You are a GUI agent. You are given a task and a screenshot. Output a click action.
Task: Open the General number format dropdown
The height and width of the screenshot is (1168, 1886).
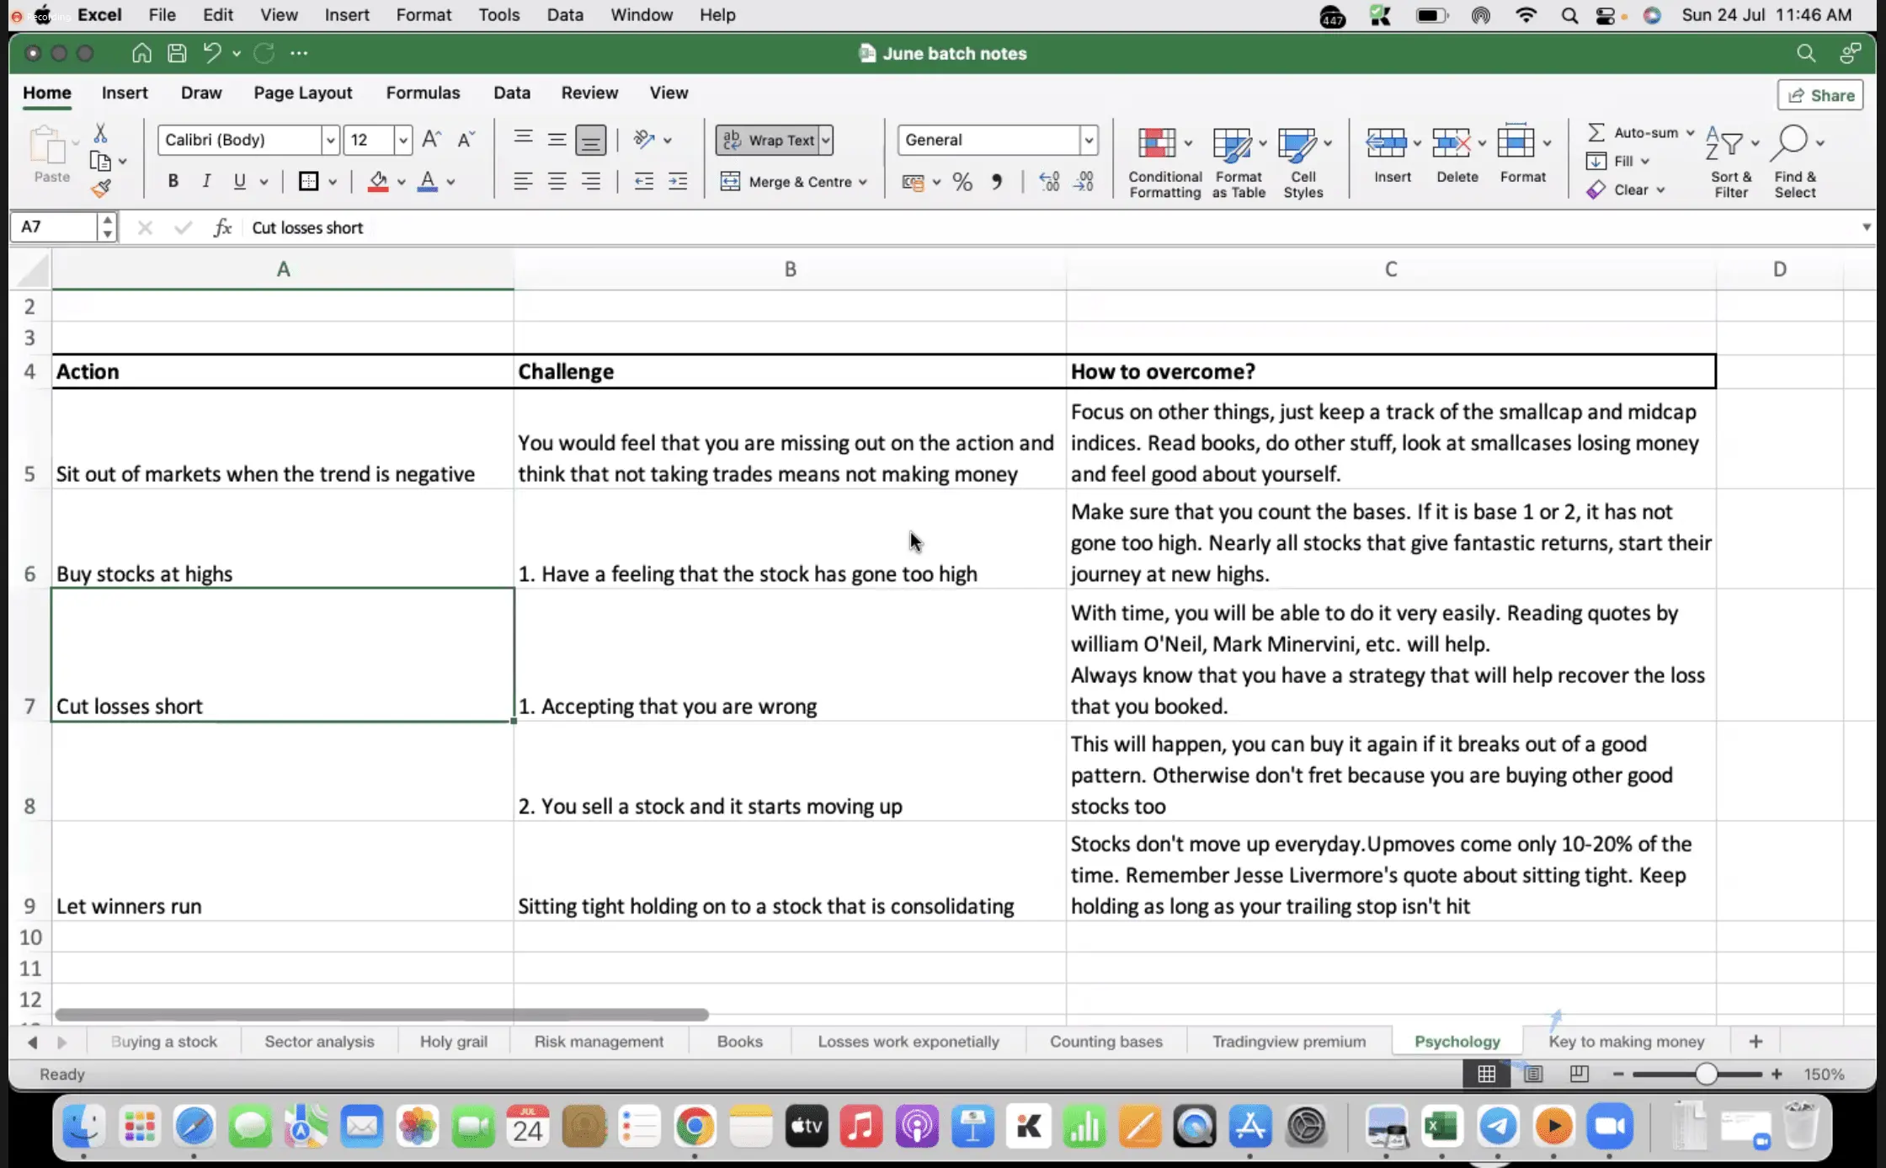pos(1088,140)
